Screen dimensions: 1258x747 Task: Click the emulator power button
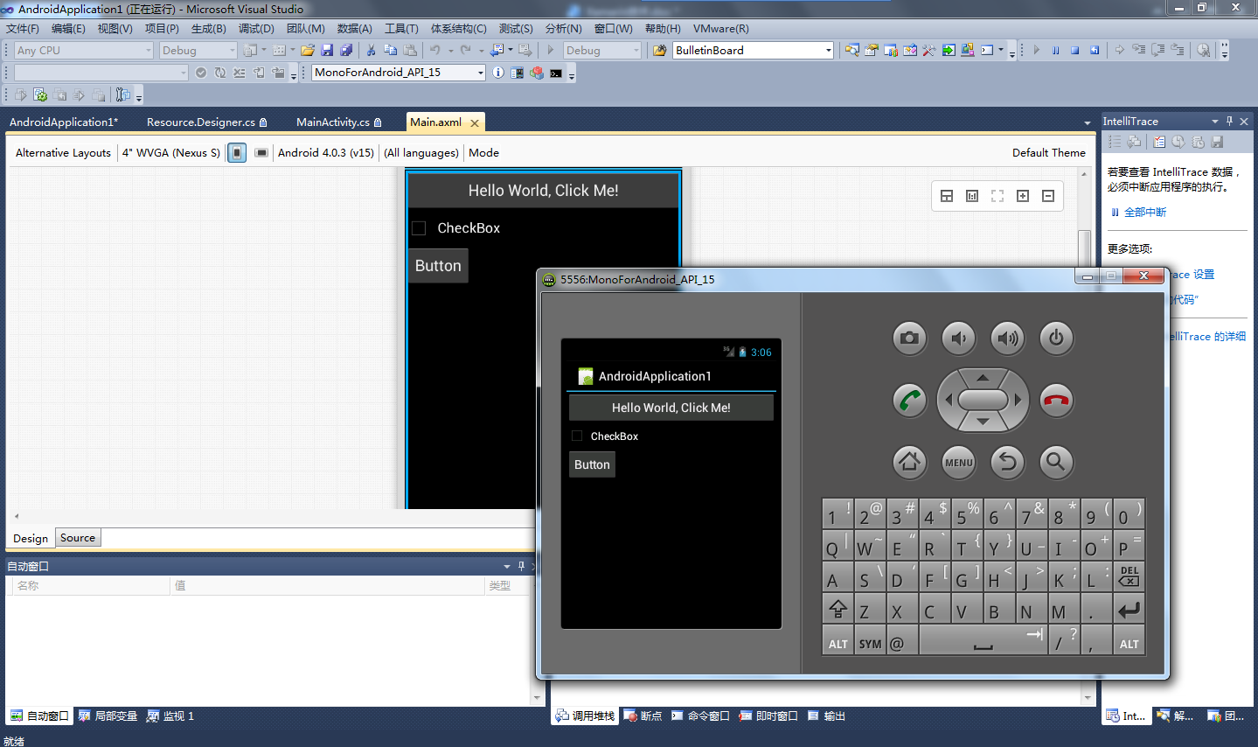coord(1056,339)
